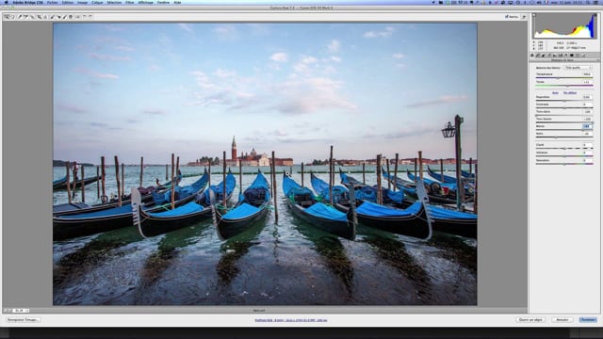
Task: Click the Température value field
Action: pos(587,74)
